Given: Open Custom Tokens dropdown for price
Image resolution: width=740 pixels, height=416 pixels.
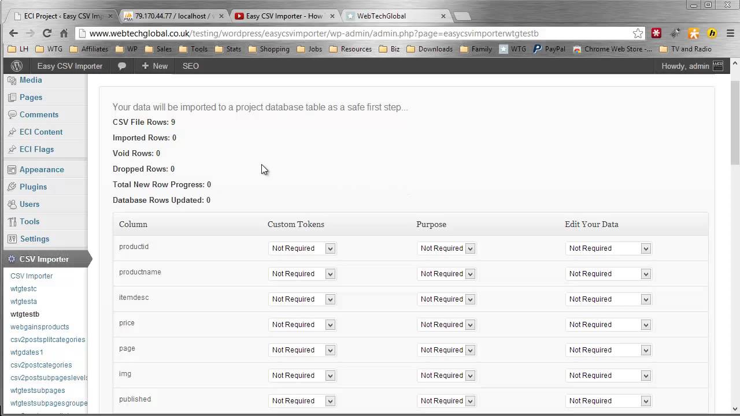Looking at the screenshot, I should (x=302, y=325).
